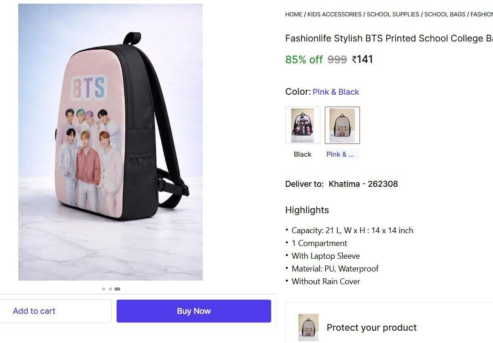Show the first product image via carousel dot
Viewport: 493px width, 343px height.
[104, 289]
